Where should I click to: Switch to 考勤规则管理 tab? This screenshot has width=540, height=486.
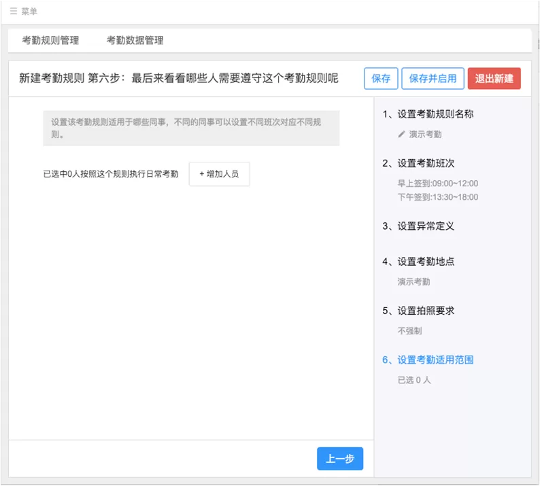point(50,40)
